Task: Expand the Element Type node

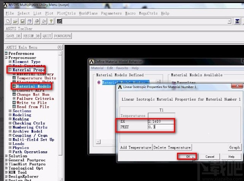Action: click(10, 62)
